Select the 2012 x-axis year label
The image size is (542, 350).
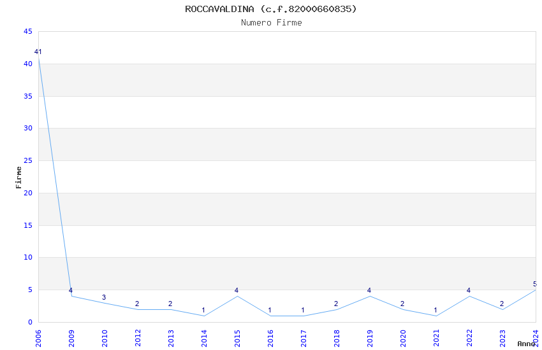click(x=138, y=338)
